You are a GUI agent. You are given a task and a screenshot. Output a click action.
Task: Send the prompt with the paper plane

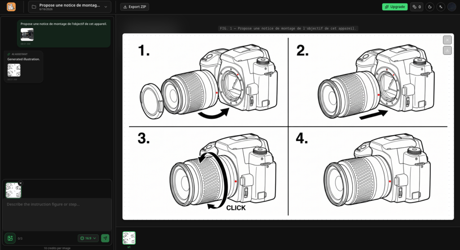click(x=105, y=238)
